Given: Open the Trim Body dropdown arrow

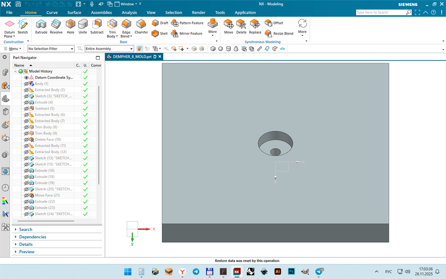Looking at the screenshot, I should click(x=117, y=36).
